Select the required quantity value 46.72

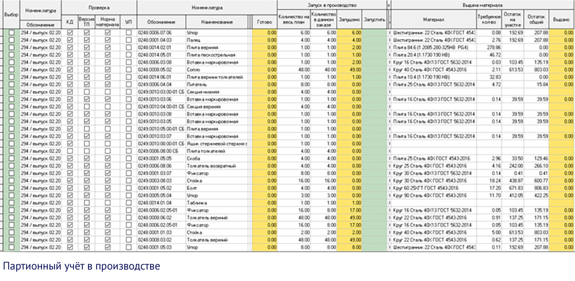pyautogui.click(x=489, y=55)
